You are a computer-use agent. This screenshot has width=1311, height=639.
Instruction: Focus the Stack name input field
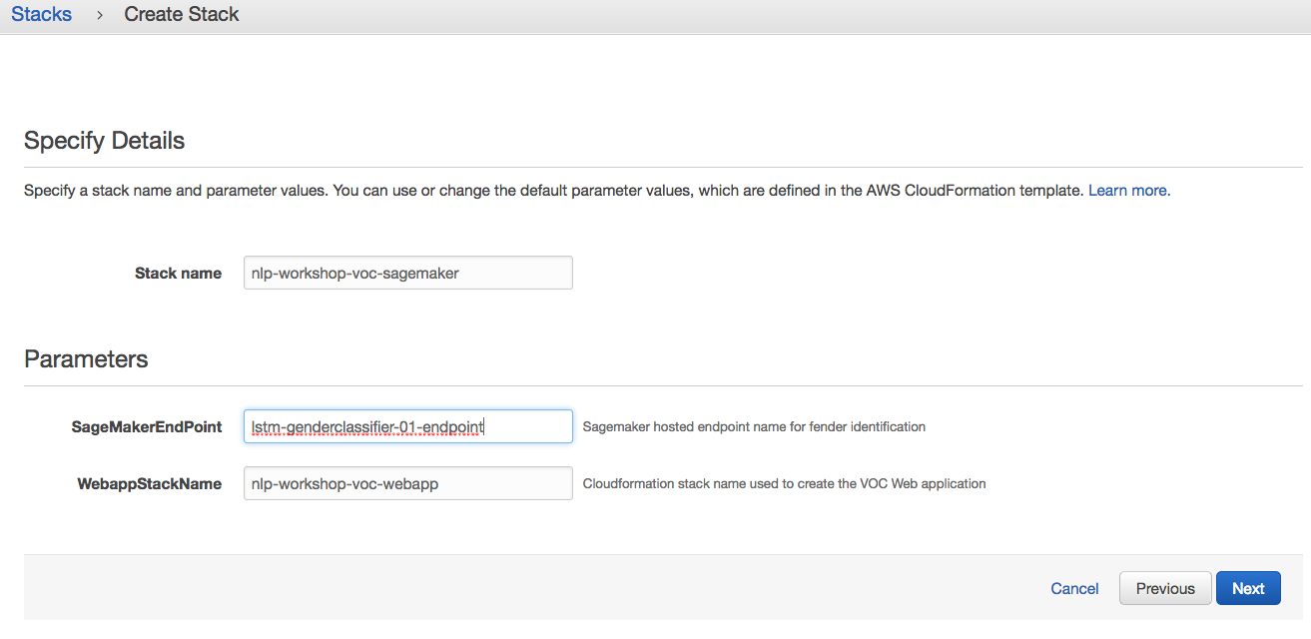(x=408, y=273)
